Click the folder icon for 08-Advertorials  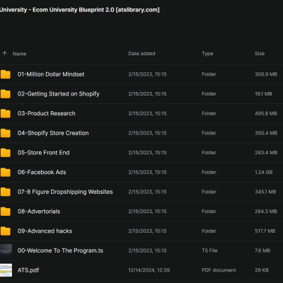(6, 212)
